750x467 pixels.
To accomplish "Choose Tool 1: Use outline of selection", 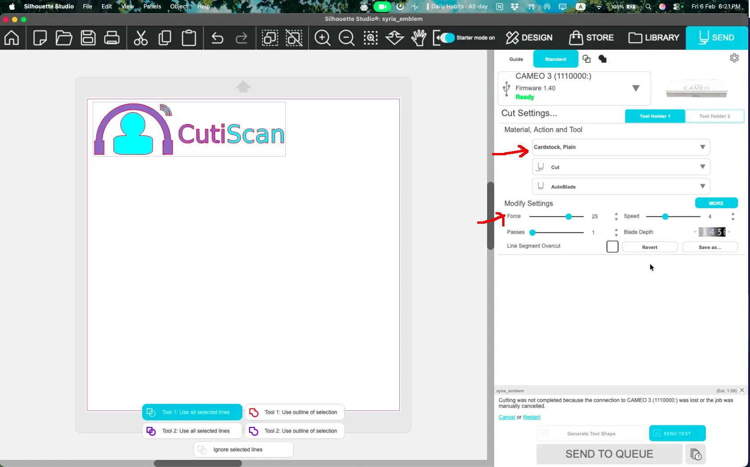I will [295, 412].
